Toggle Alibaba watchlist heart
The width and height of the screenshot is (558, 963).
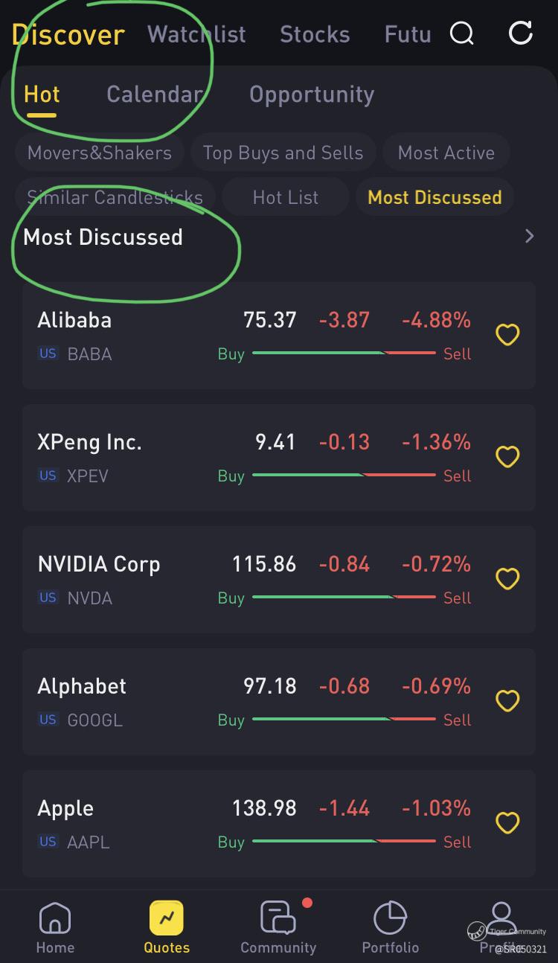click(507, 335)
